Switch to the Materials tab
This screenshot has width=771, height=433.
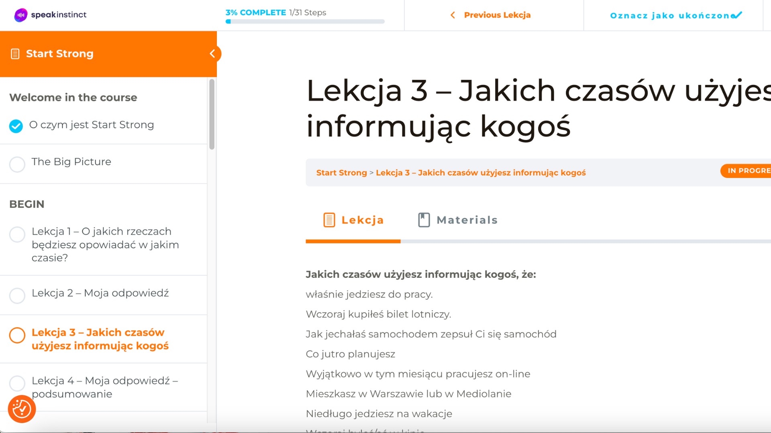[458, 220]
